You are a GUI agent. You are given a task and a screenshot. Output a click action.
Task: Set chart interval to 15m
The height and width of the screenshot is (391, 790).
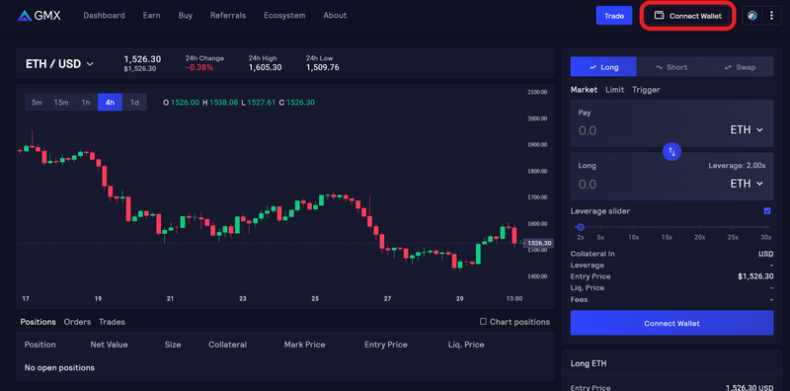(x=61, y=103)
